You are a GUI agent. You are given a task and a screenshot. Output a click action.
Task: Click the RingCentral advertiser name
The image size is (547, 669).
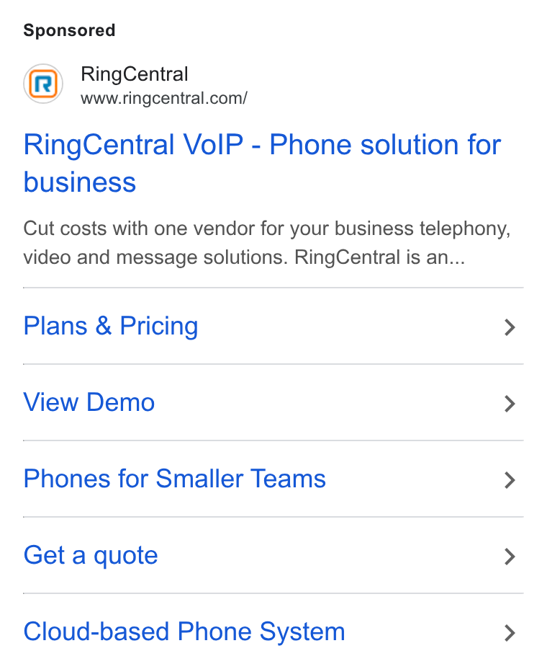135,74
